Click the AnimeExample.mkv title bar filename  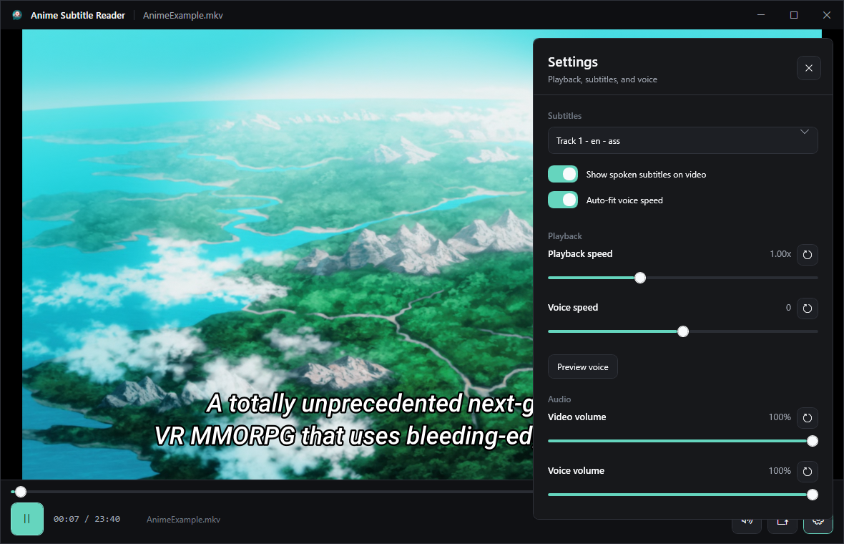click(183, 16)
